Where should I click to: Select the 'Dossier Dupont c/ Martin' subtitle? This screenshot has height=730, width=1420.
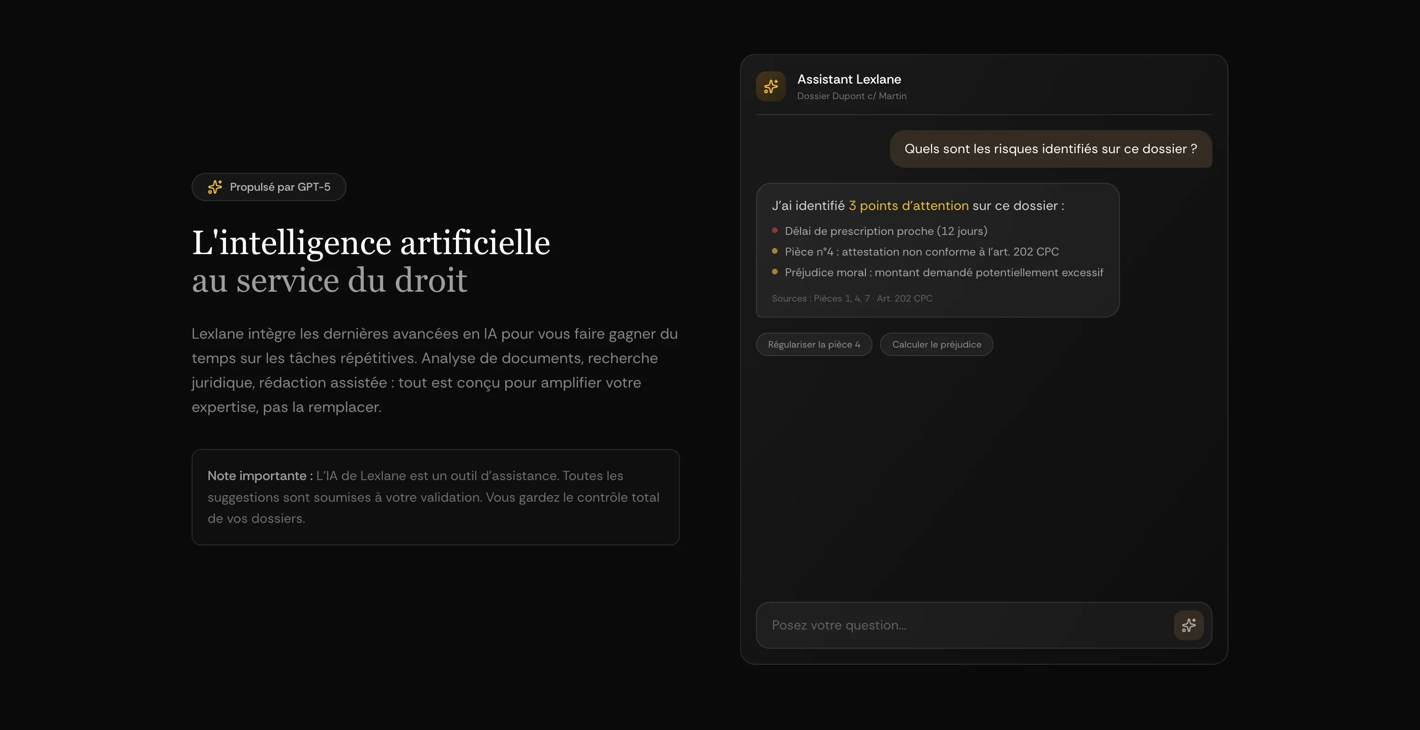(x=852, y=95)
